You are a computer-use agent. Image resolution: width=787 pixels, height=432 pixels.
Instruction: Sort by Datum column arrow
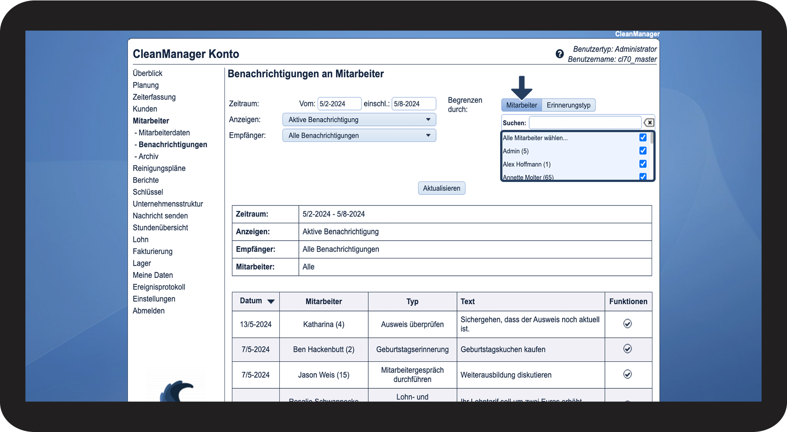point(271,302)
